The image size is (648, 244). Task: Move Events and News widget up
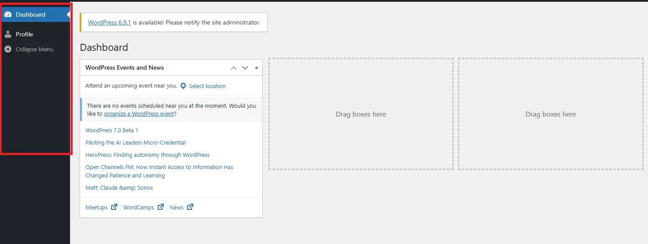[234, 68]
